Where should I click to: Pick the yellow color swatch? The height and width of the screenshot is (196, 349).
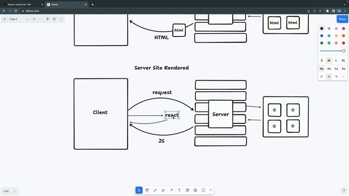[x=336, y=36]
